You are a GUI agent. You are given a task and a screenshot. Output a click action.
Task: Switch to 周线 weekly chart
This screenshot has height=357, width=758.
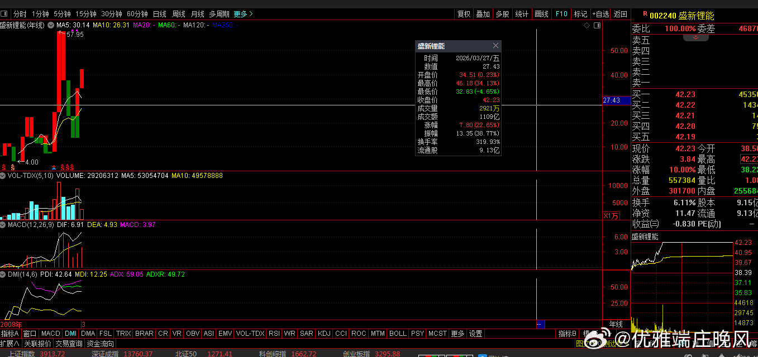[x=178, y=14]
